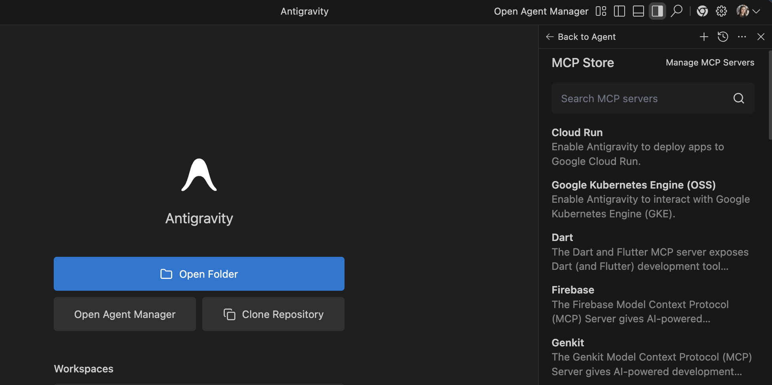
Task: Click Open Agent Manager in the title bar
Action: (x=541, y=11)
